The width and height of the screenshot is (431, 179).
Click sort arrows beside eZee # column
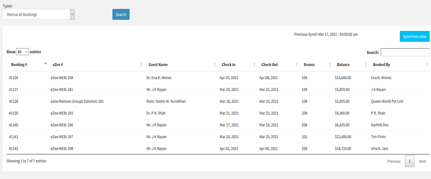click(141, 64)
